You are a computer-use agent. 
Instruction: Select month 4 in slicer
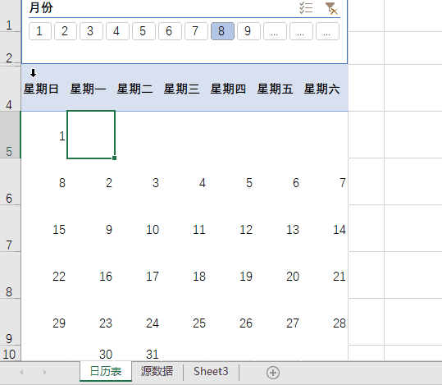(117, 31)
